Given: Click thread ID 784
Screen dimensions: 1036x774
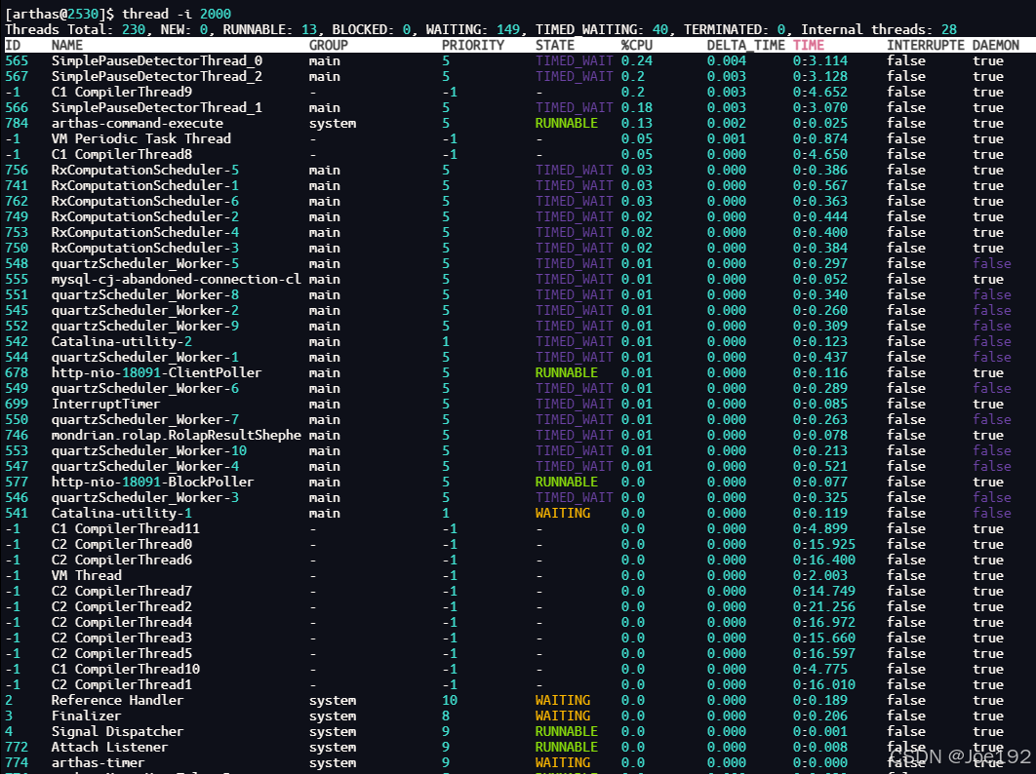Looking at the screenshot, I should [17, 124].
